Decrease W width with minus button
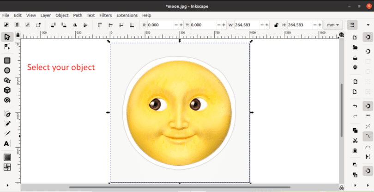Viewport: 374px width, 192px height. [x=262, y=25]
